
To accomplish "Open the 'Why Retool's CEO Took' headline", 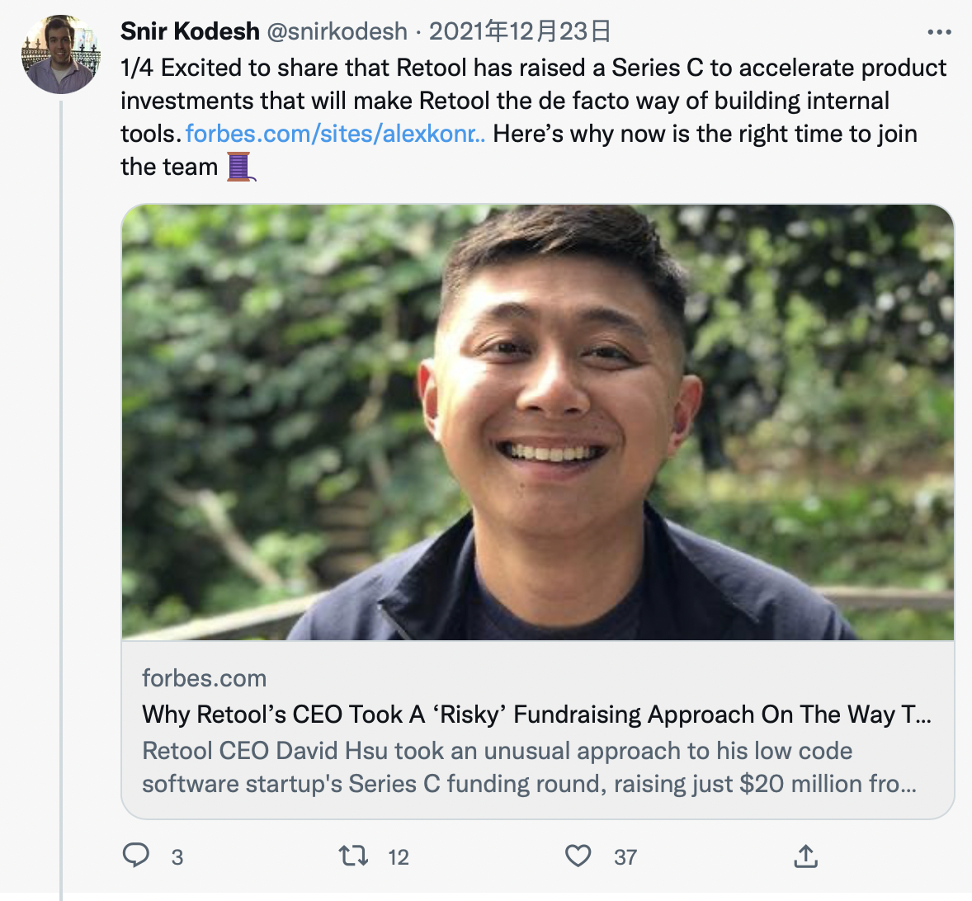I will click(536, 715).
